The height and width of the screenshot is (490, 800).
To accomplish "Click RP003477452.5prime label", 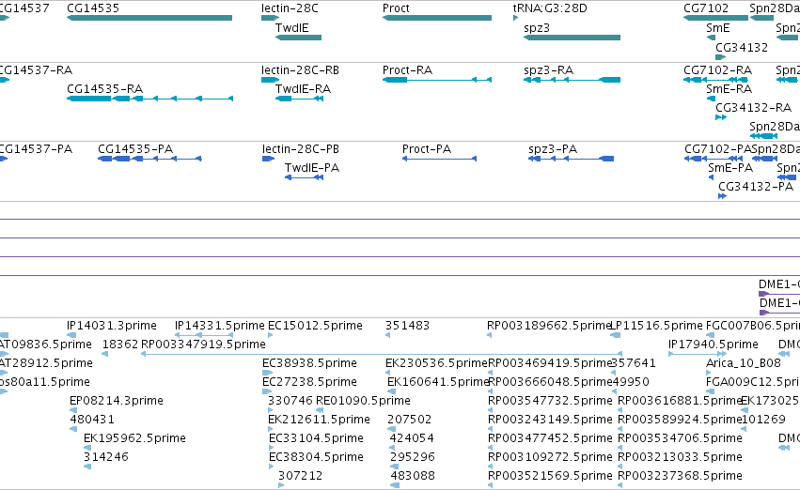I will (x=550, y=438).
